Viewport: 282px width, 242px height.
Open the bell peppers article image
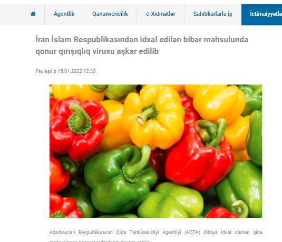pyautogui.click(x=155, y=151)
